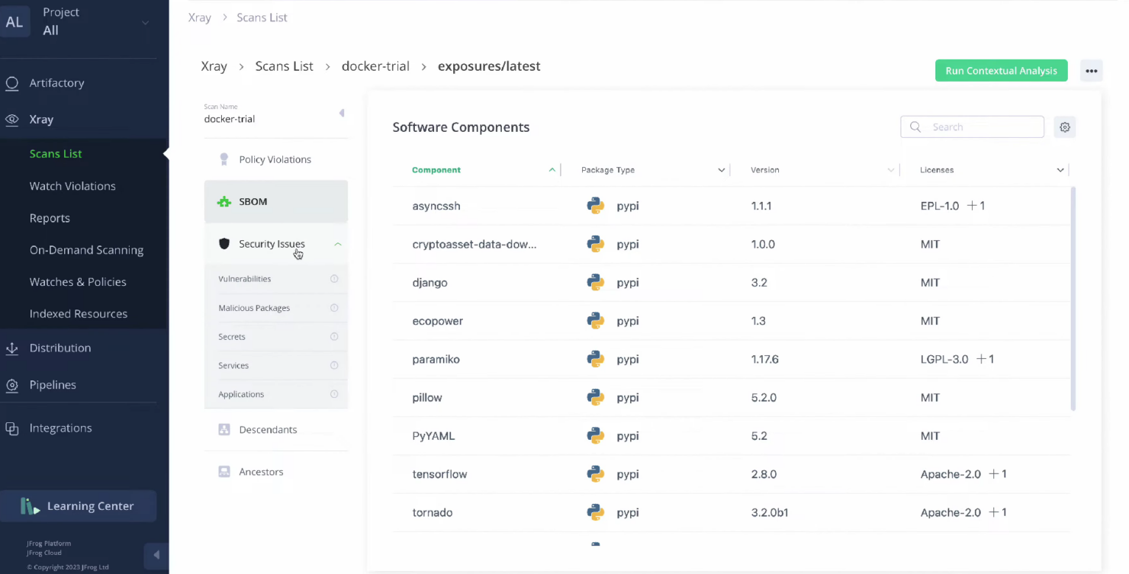The image size is (1129, 574).
Task: Click version 3.2.0b1 of tornado
Action: click(x=770, y=512)
